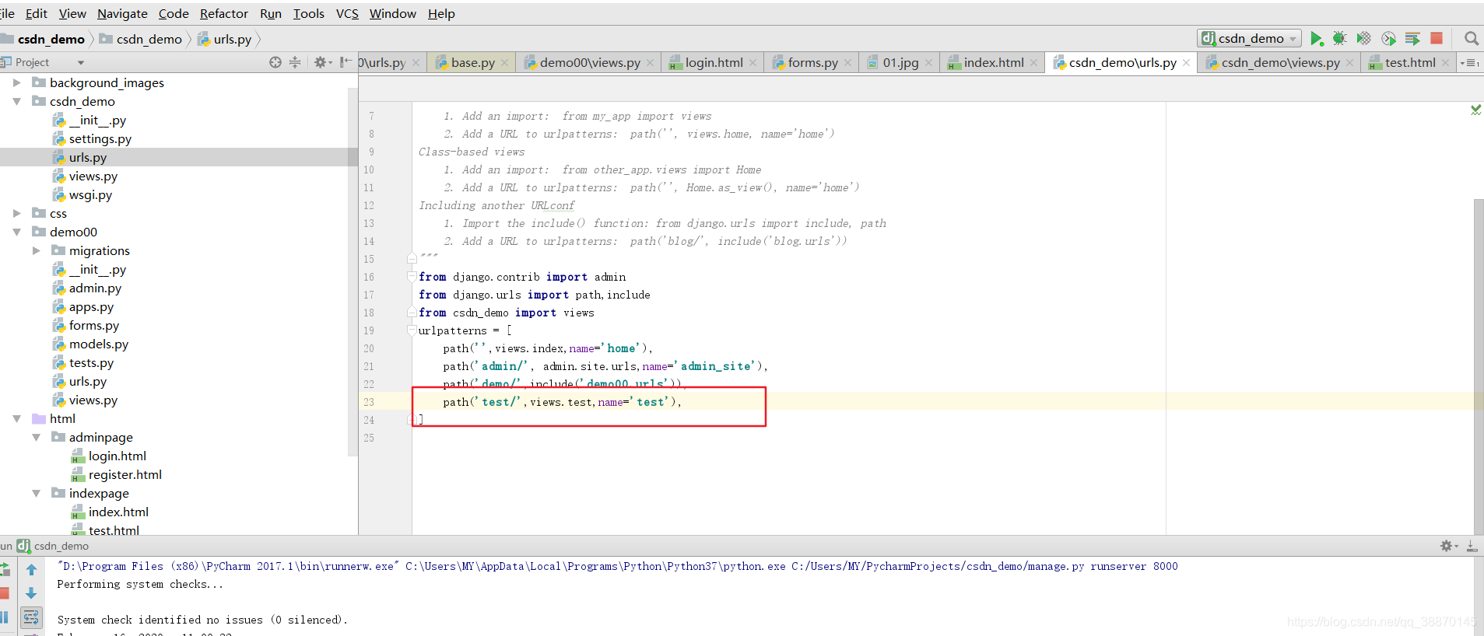Viewport: 1484px width, 636px height.
Task: Click the run concurrency diagram icon
Action: [1413, 39]
